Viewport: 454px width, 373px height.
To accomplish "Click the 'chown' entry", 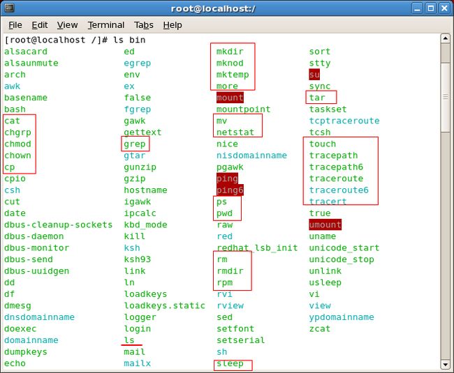I will [17, 155].
